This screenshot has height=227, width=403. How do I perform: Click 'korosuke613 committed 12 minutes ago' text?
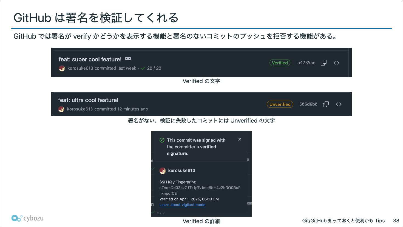[107, 109]
